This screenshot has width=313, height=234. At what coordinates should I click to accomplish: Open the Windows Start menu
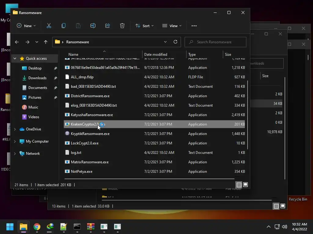tap(10, 227)
